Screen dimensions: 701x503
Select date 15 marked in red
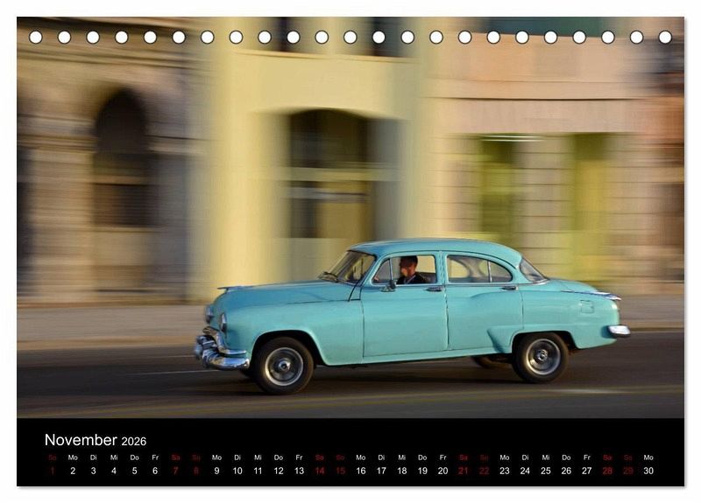(x=340, y=471)
